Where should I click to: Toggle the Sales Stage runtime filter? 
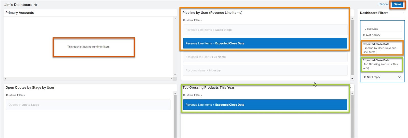(265, 30)
